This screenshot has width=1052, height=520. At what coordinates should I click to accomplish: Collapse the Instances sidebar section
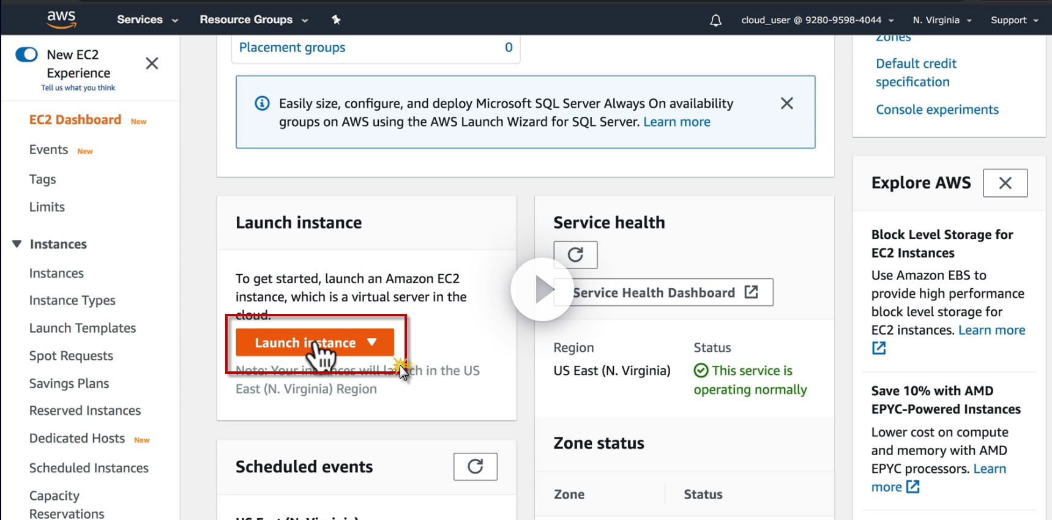coord(17,244)
